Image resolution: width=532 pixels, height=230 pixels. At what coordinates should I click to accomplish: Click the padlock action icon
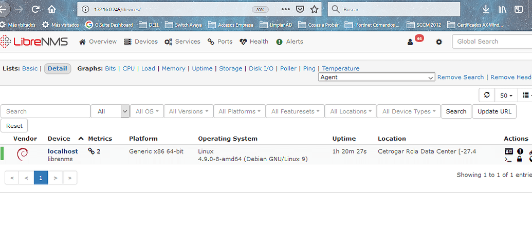tap(520, 159)
